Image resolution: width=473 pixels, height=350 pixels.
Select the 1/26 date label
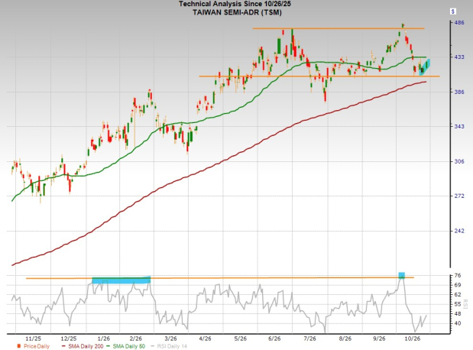(x=104, y=339)
